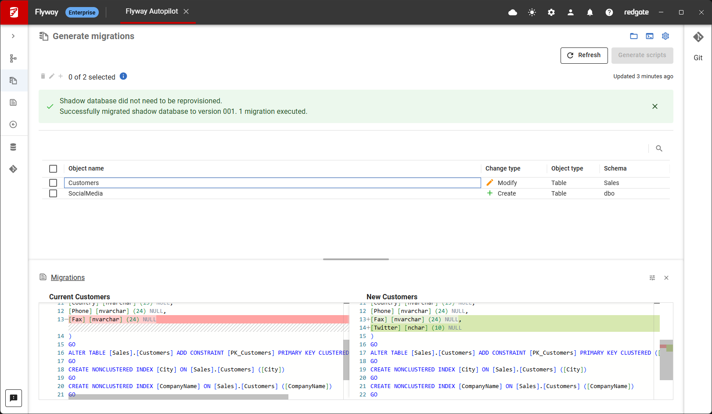Image resolution: width=712 pixels, height=414 pixels.
Task: Click the info icon beside '0 of 2 selected'
Action: [x=123, y=76]
